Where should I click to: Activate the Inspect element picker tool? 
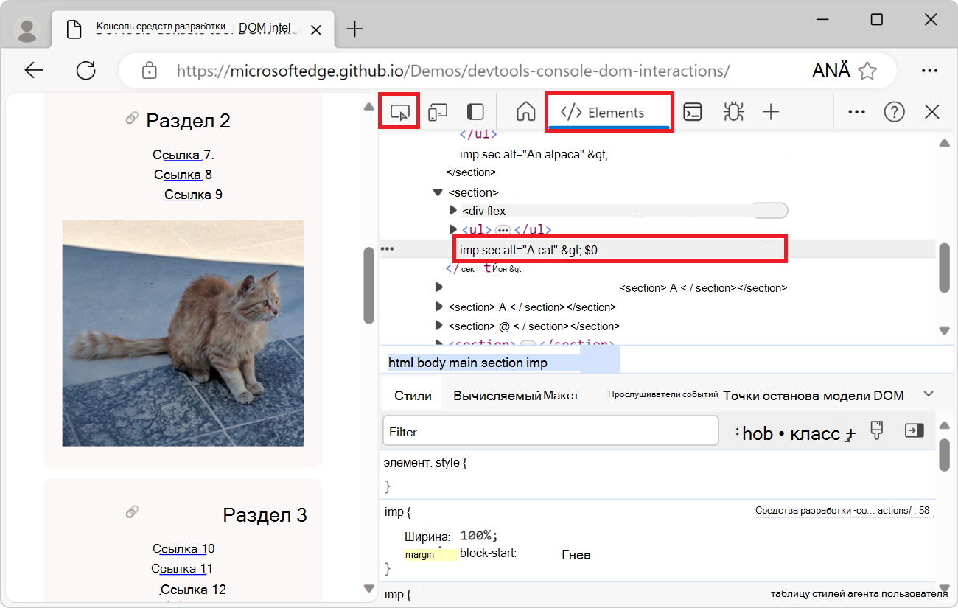click(399, 112)
